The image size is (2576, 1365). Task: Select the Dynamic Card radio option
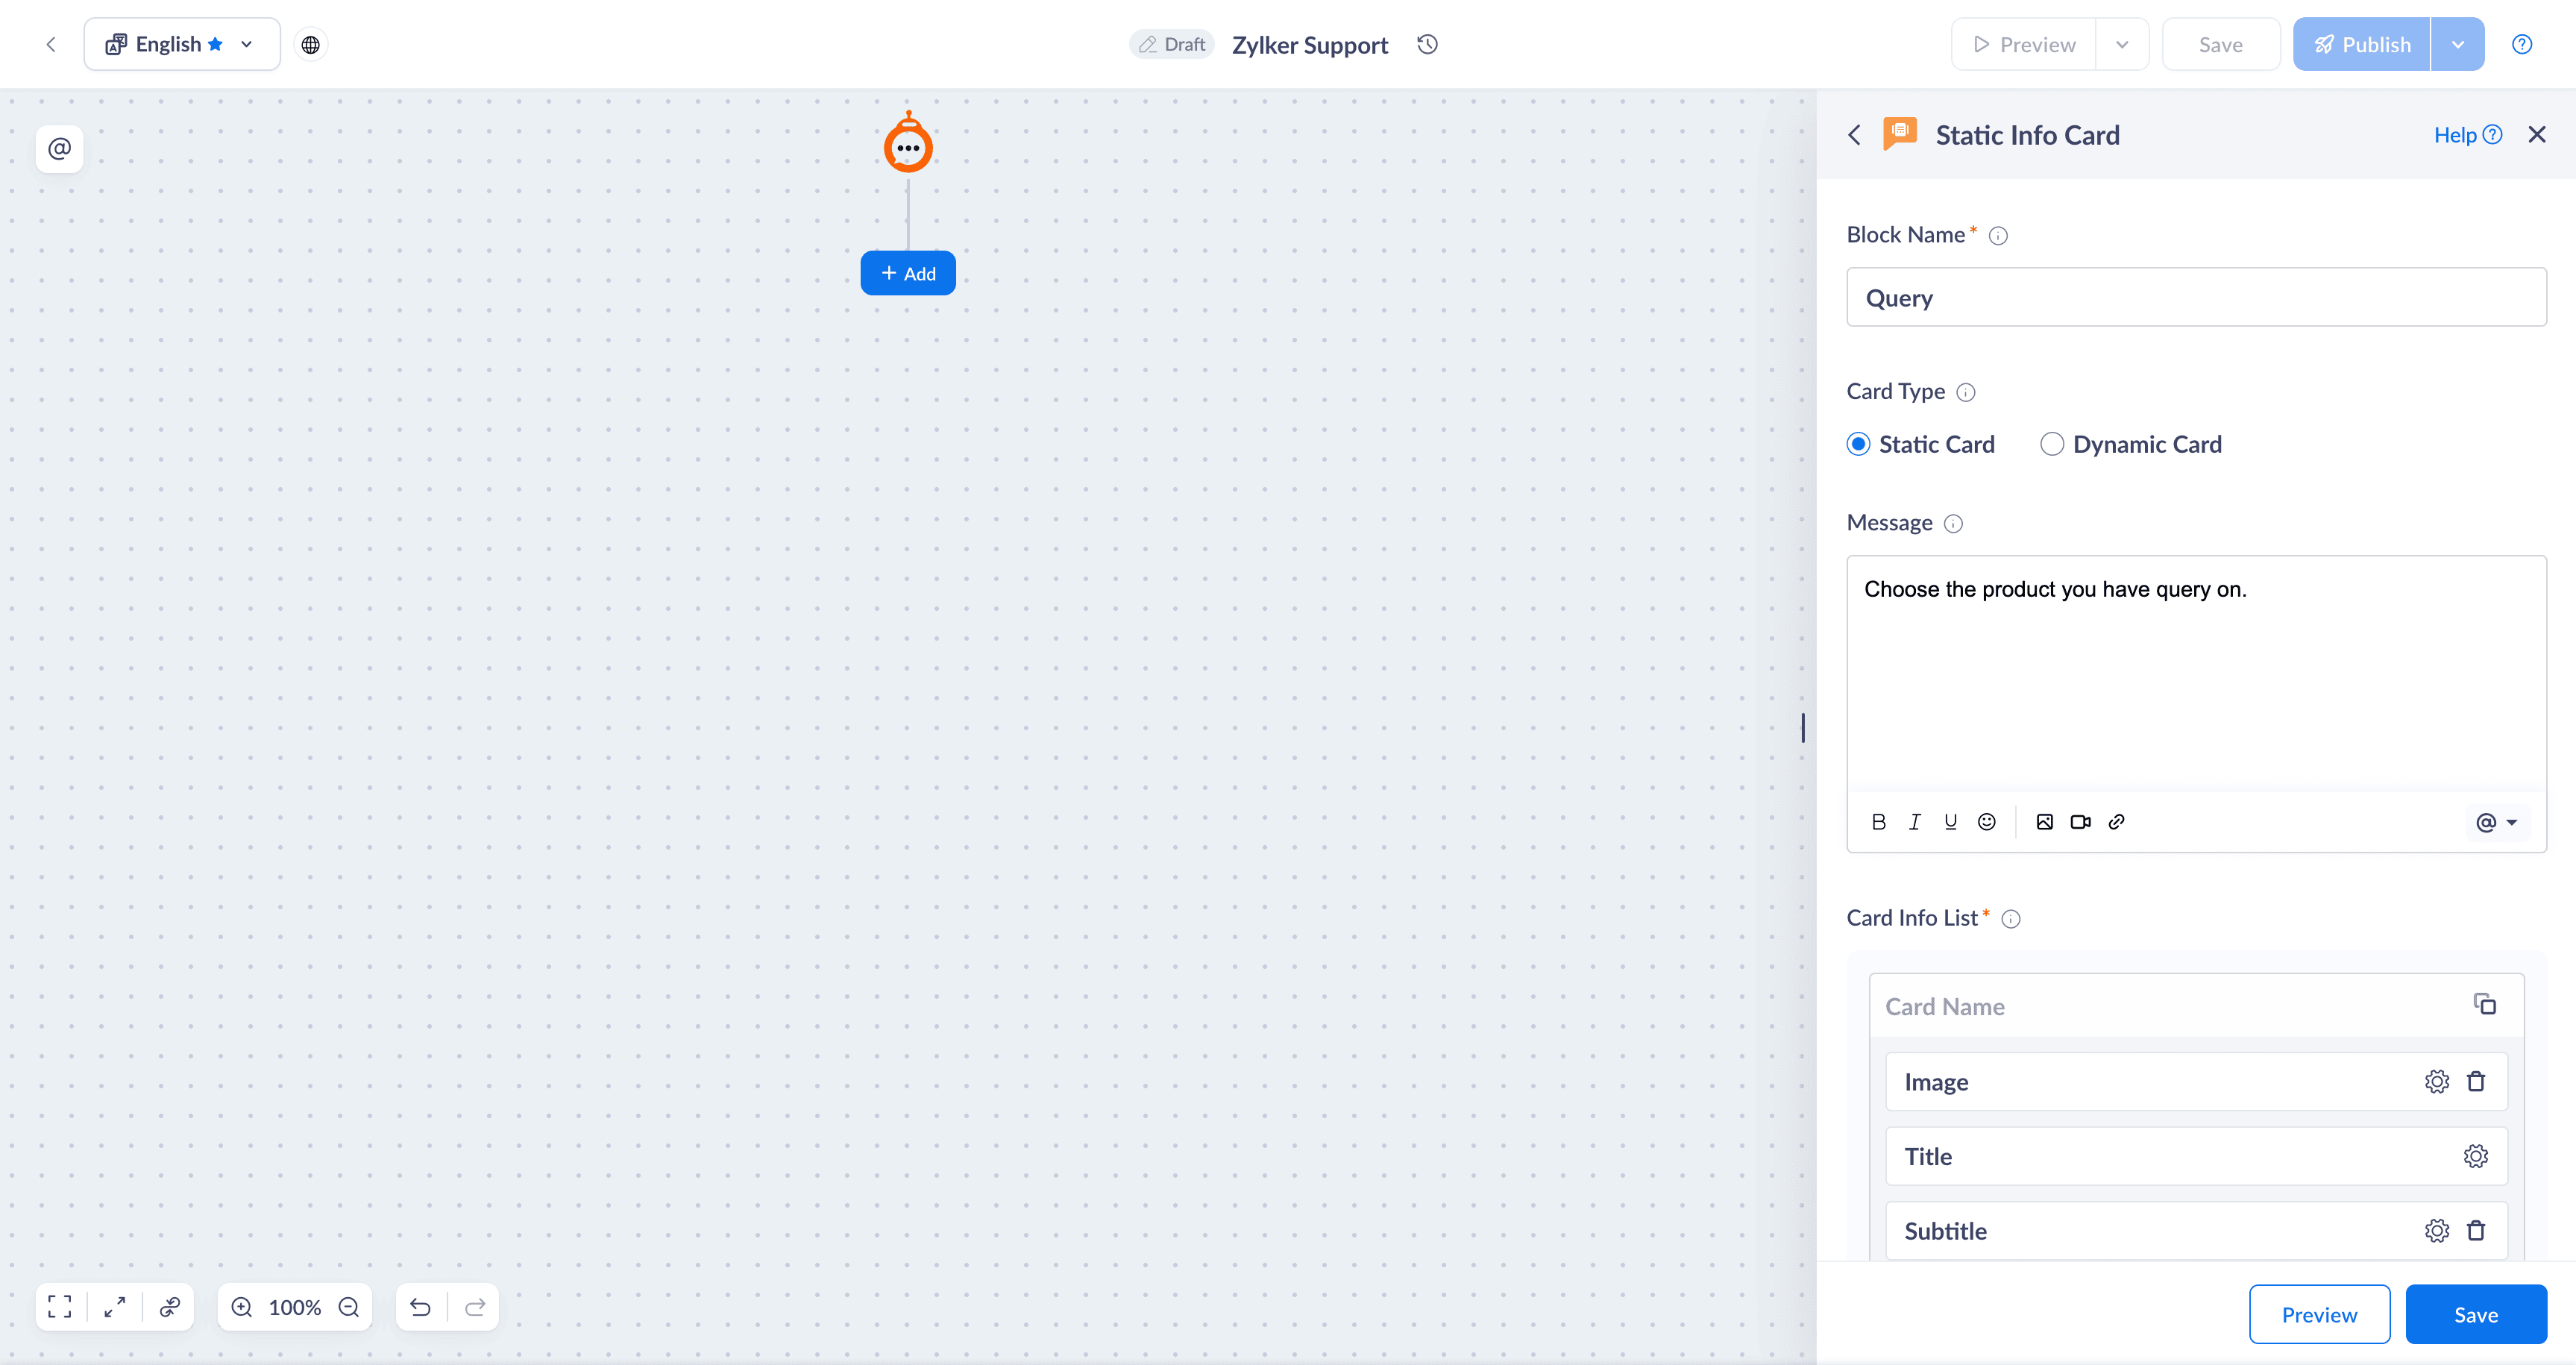pyautogui.click(x=2051, y=444)
